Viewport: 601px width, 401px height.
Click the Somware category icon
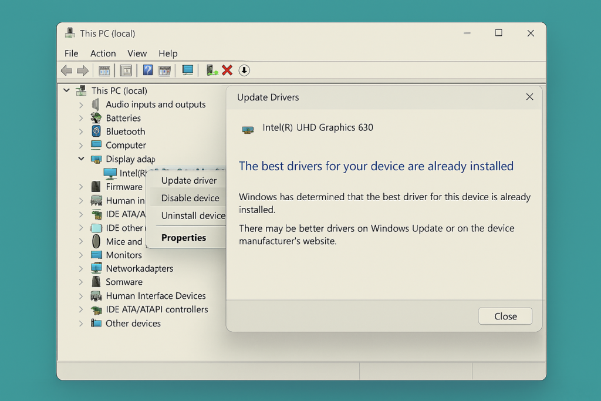96,282
